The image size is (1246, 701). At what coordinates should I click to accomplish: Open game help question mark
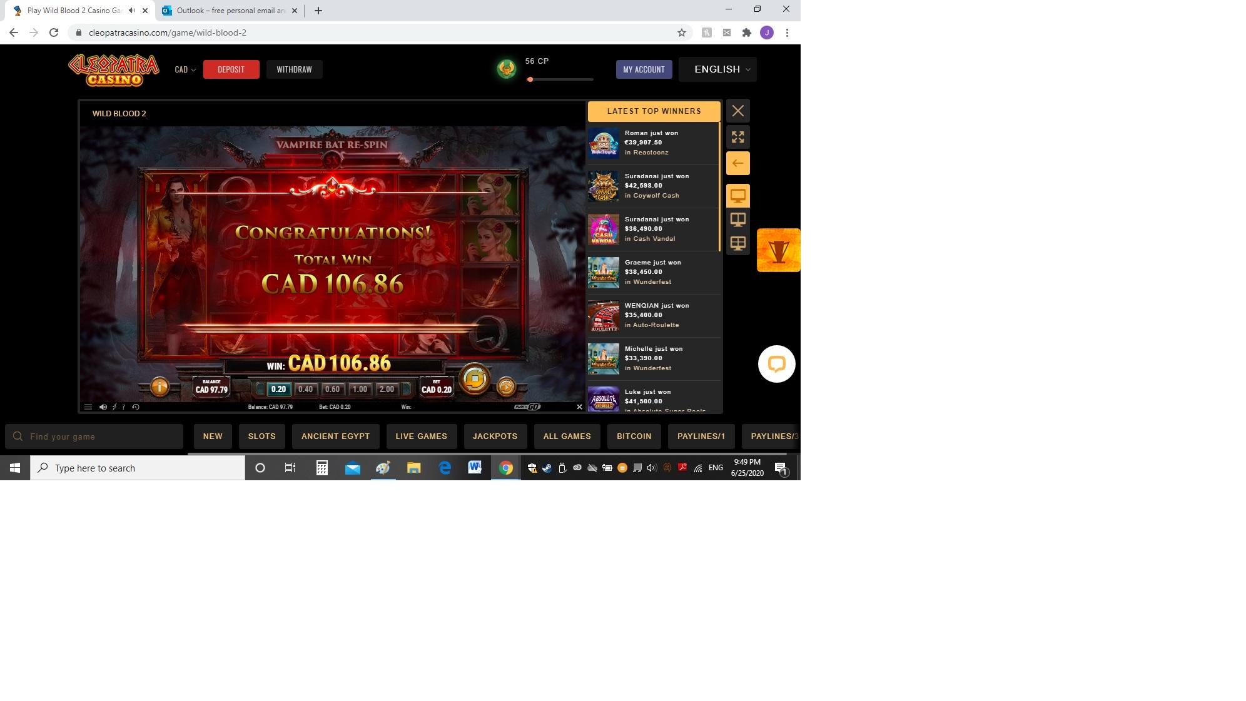(x=123, y=407)
